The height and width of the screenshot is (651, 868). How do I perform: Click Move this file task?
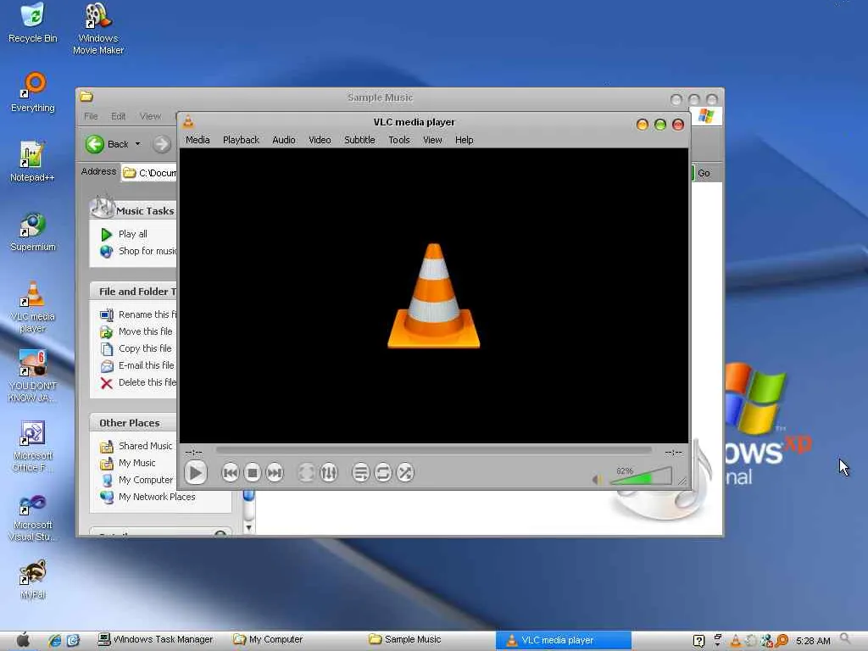click(x=136, y=331)
